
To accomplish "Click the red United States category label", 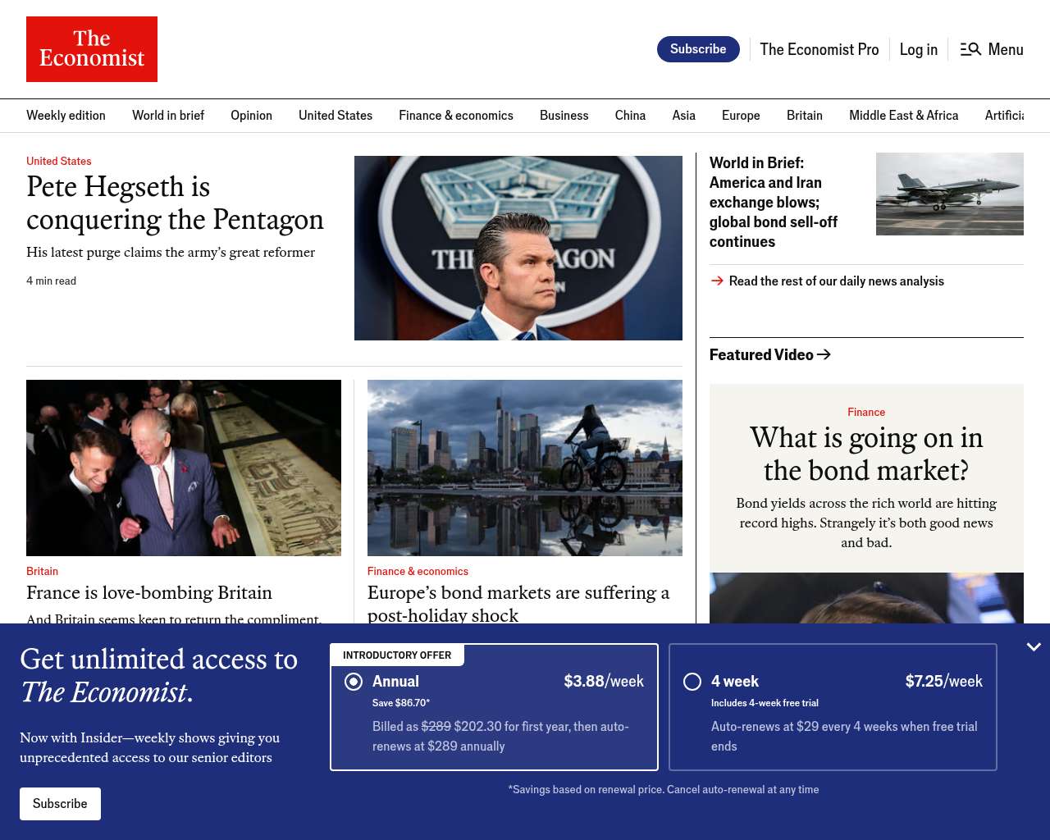I will click(x=59, y=161).
